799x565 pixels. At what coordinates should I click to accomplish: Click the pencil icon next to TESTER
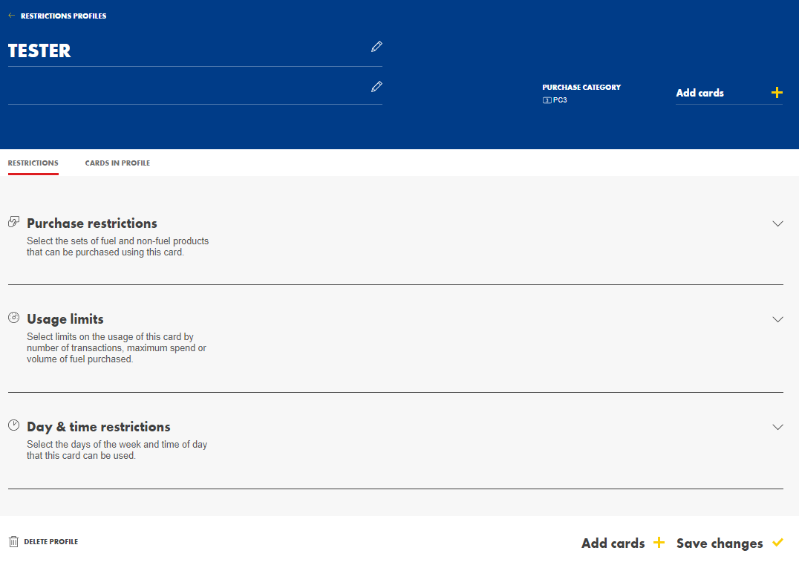point(376,47)
